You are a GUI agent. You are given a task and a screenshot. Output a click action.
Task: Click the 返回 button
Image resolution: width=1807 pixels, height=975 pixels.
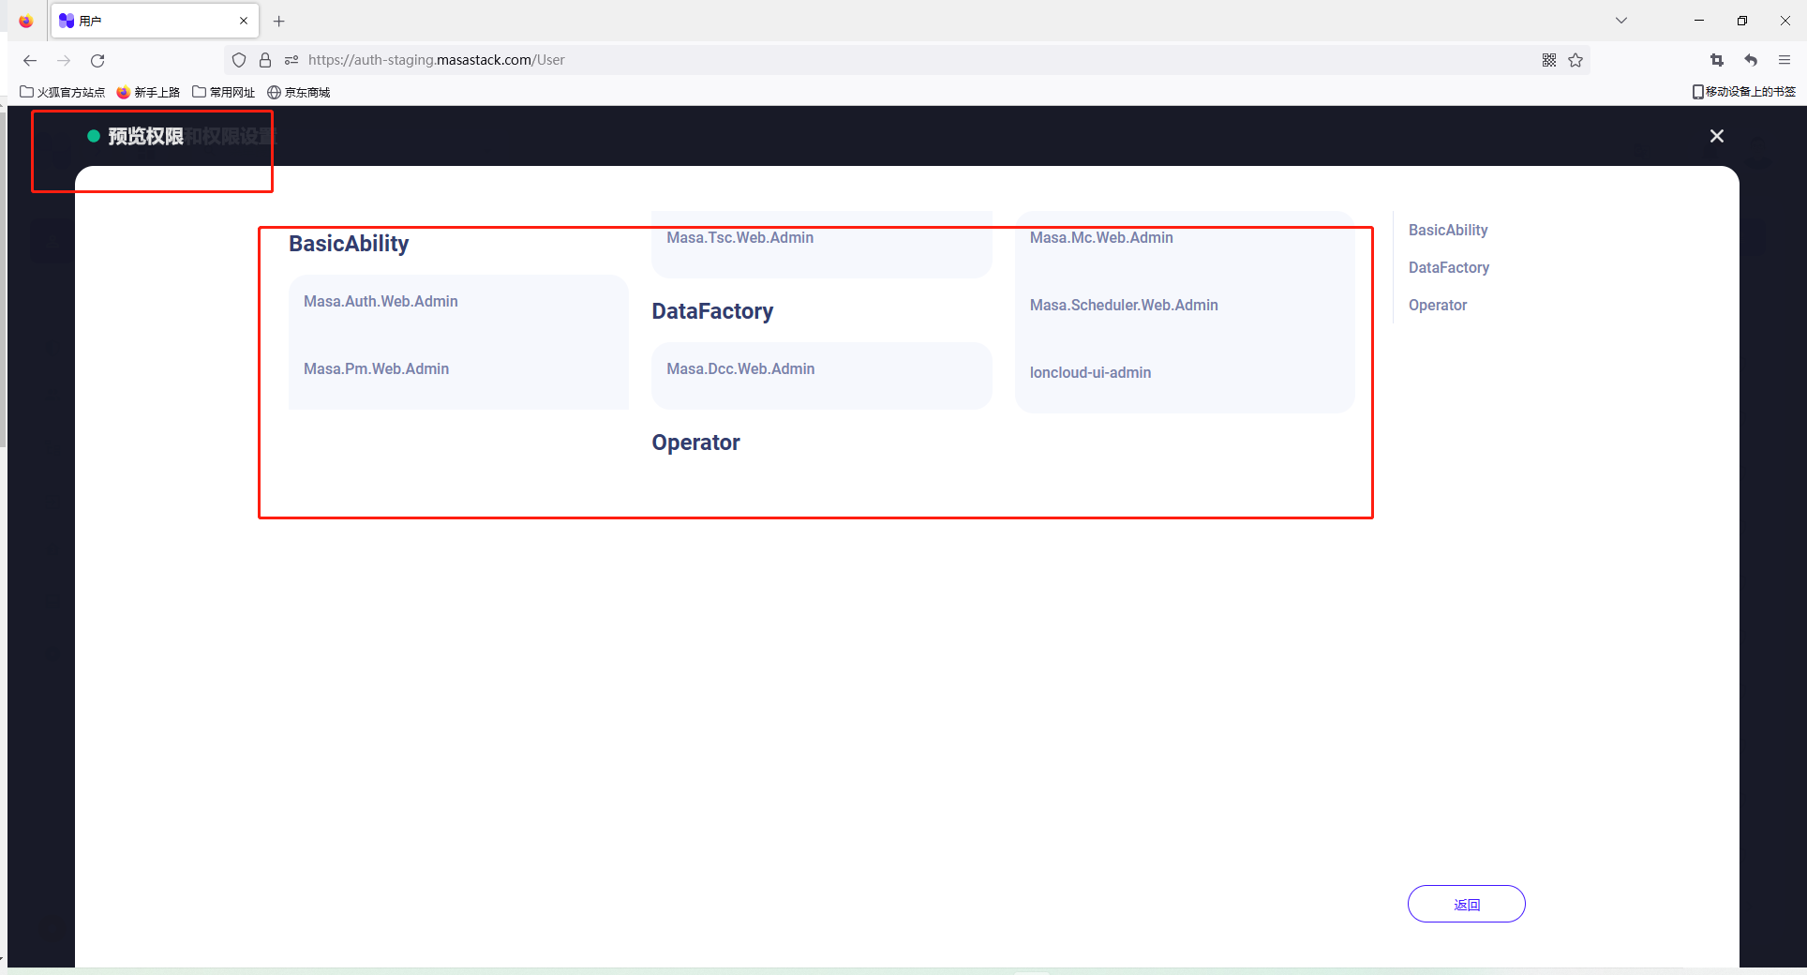1466,904
